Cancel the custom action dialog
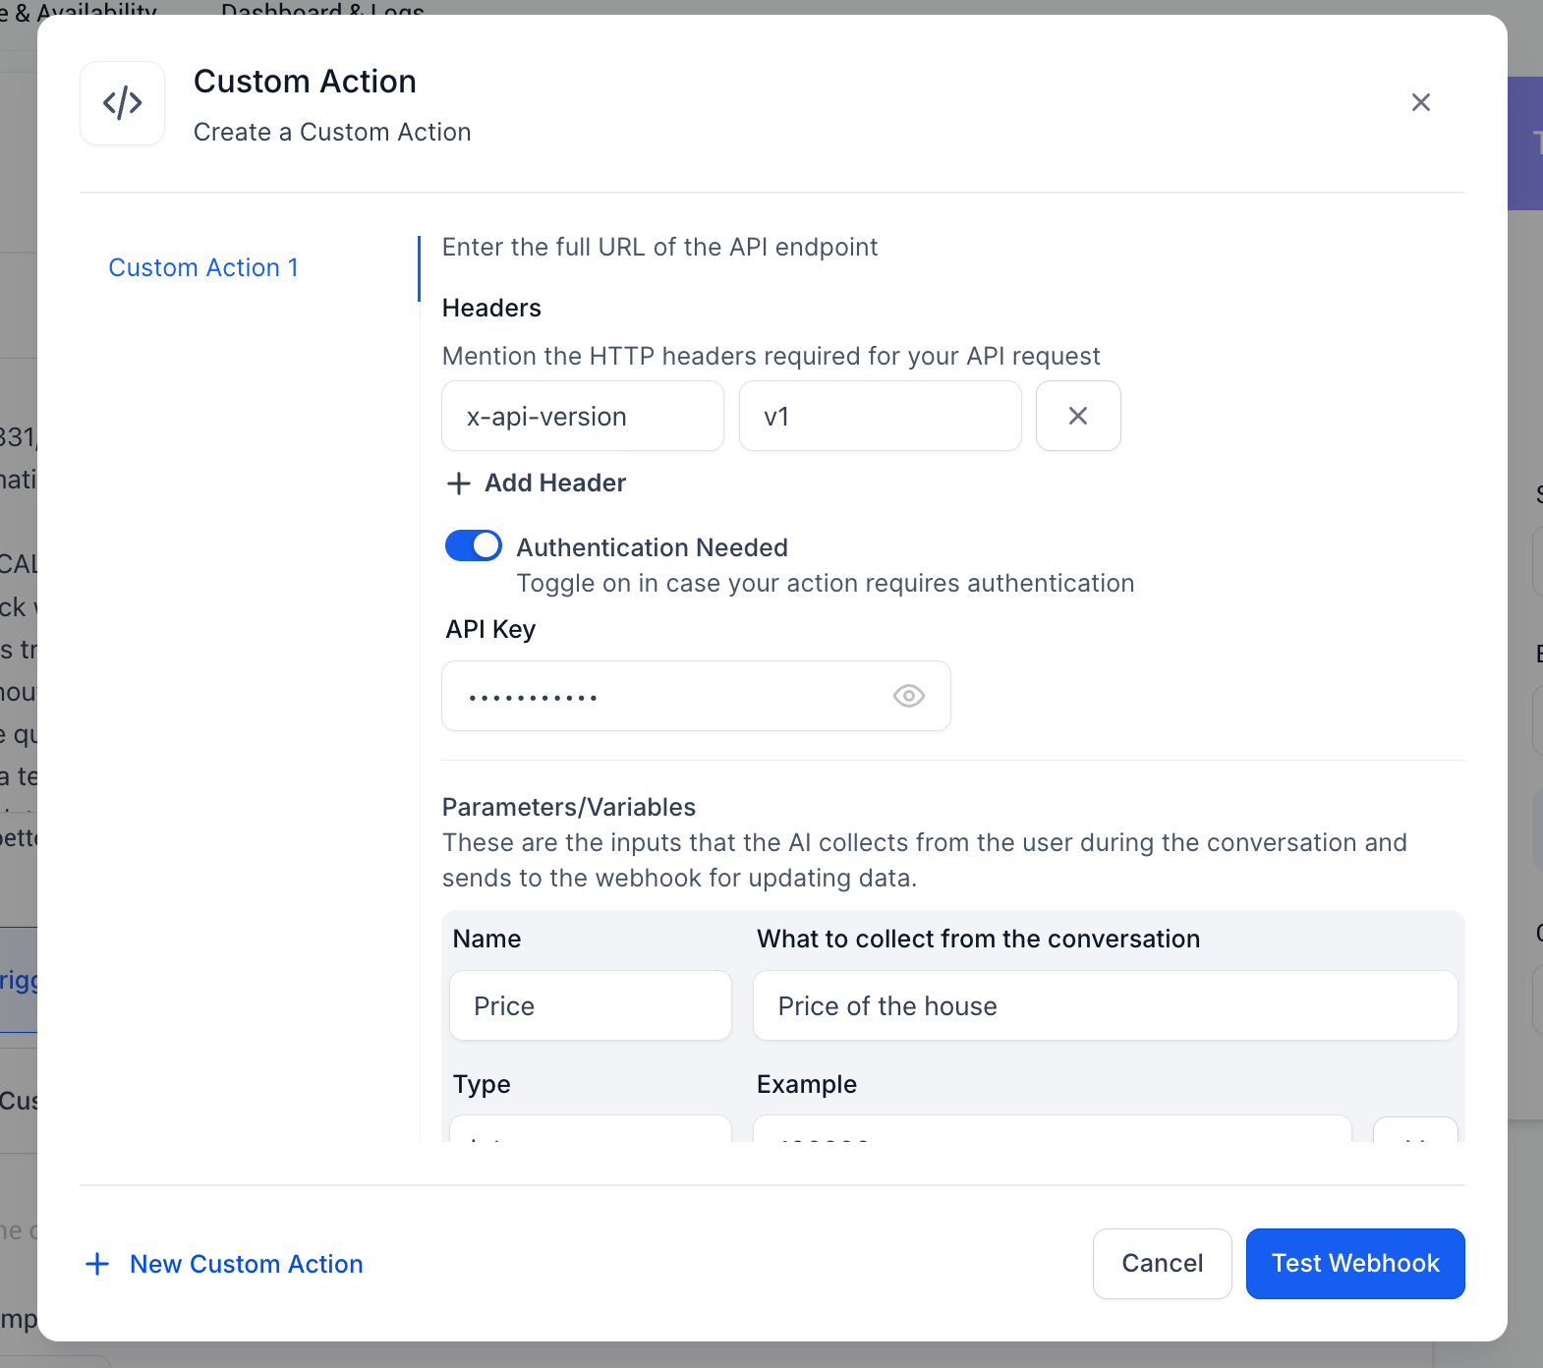 point(1162,1263)
